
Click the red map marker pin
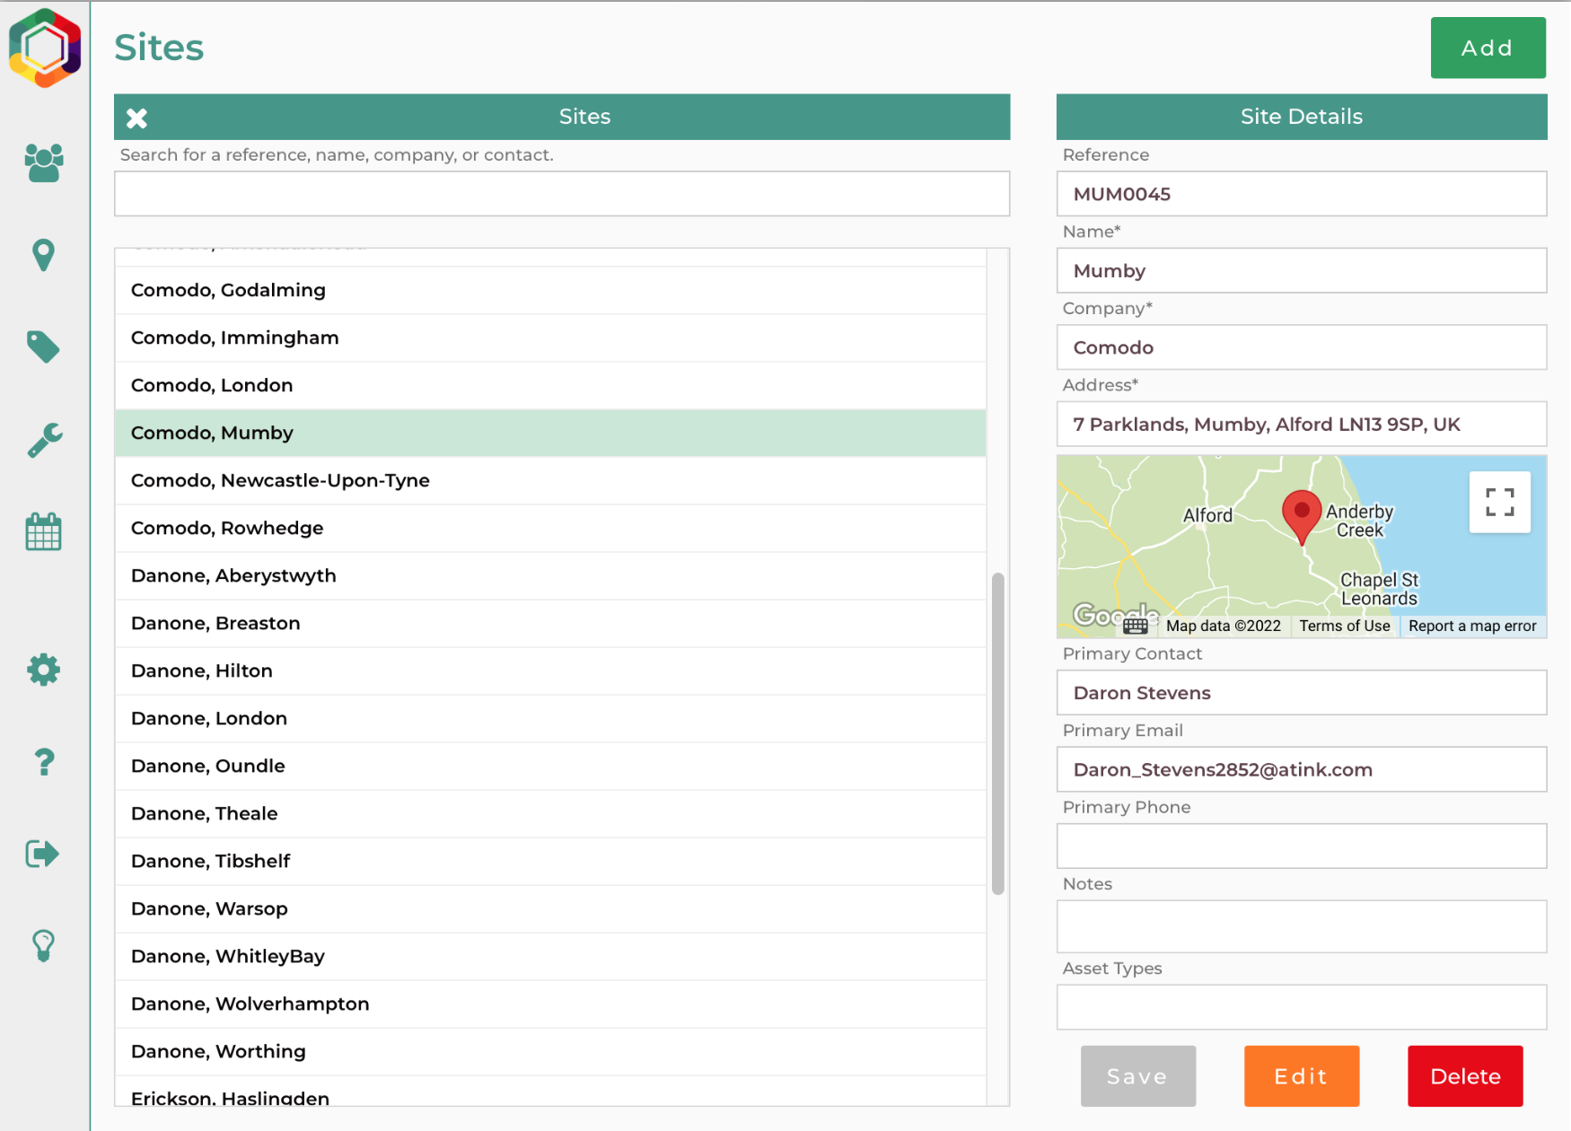coord(1301,518)
